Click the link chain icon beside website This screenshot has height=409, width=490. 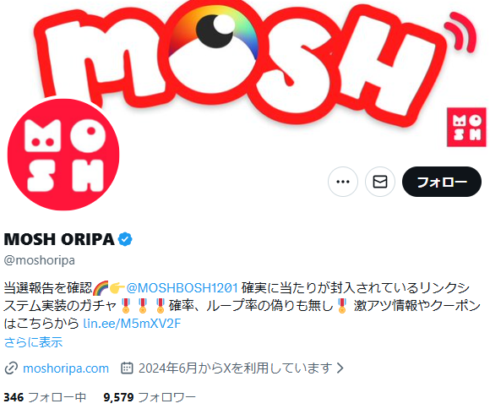(x=11, y=368)
